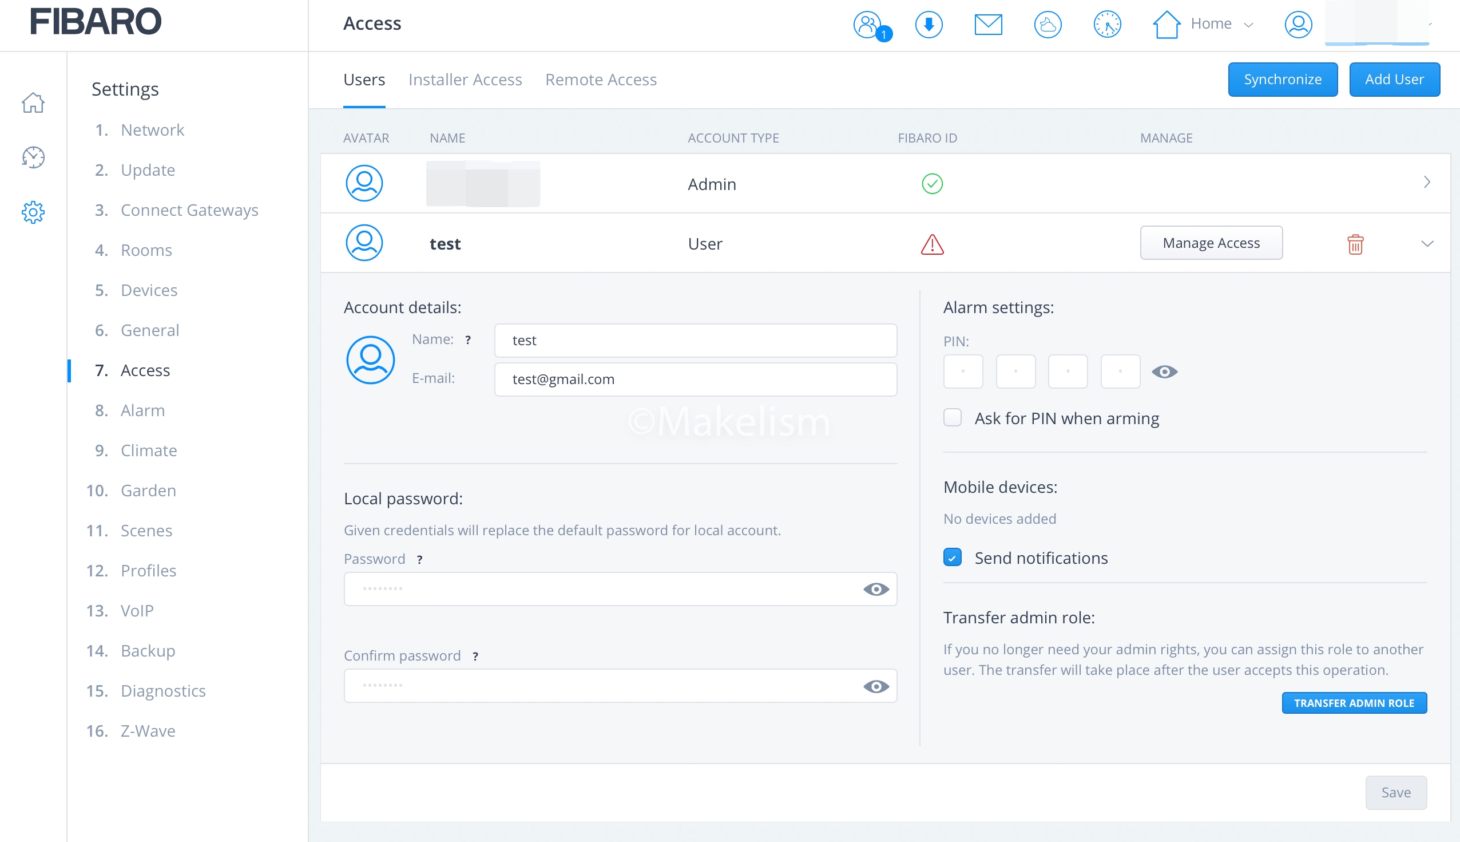Enable Ask for PIN when arming
The width and height of the screenshot is (1460, 842).
(x=953, y=417)
